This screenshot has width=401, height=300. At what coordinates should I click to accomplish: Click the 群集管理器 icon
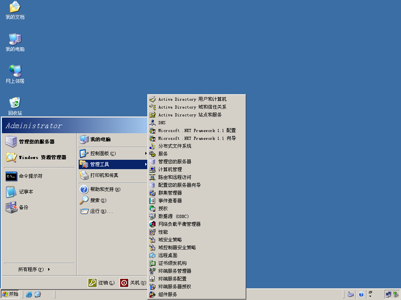point(152,193)
